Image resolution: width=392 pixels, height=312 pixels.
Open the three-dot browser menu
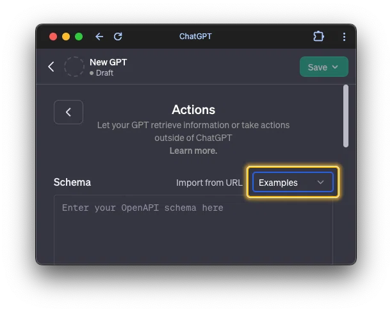click(344, 37)
